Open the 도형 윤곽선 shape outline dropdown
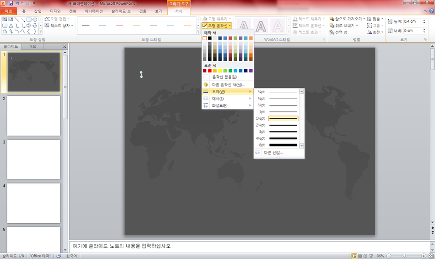Viewport: 435px width, 259px height. pyautogui.click(x=217, y=26)
